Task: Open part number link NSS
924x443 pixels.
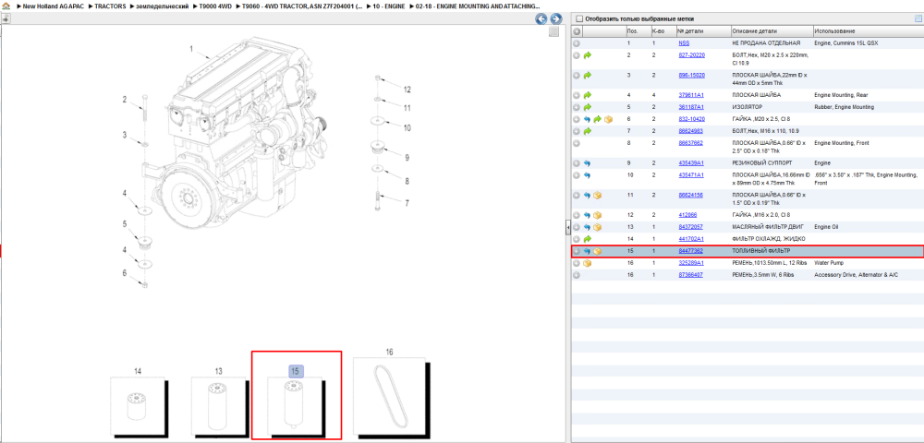Action: click(684, 43)
